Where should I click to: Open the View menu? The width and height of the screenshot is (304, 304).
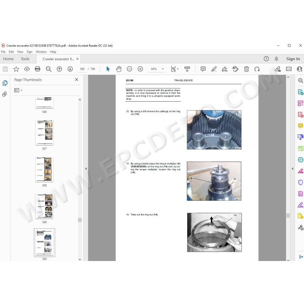point(20,52)
